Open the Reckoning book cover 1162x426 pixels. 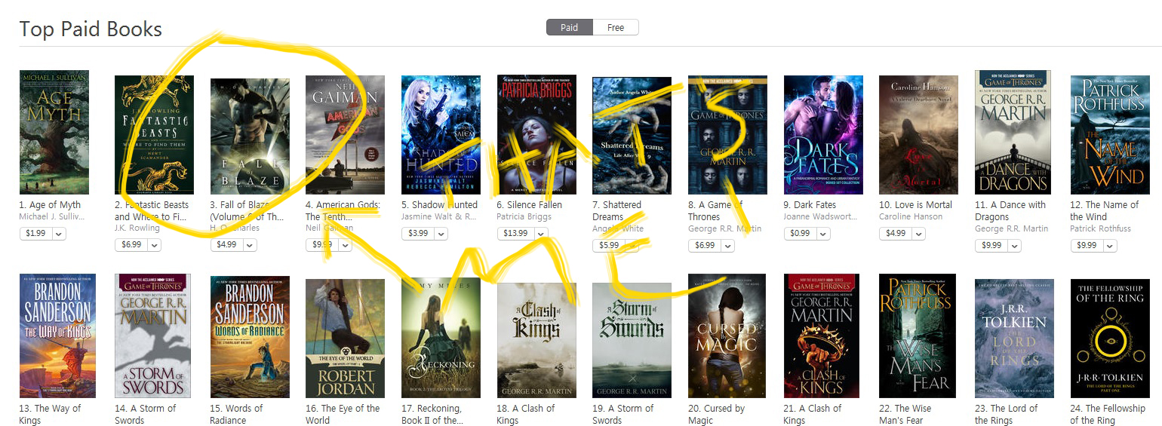coord(441,338)
